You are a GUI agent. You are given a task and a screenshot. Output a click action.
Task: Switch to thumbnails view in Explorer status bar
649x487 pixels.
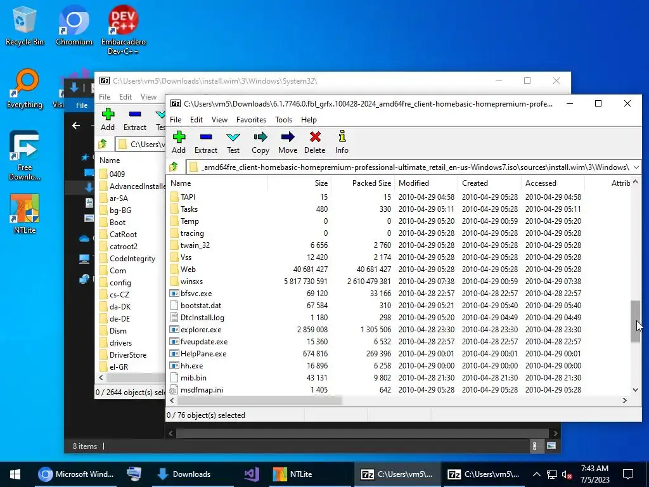click(551, 446)
